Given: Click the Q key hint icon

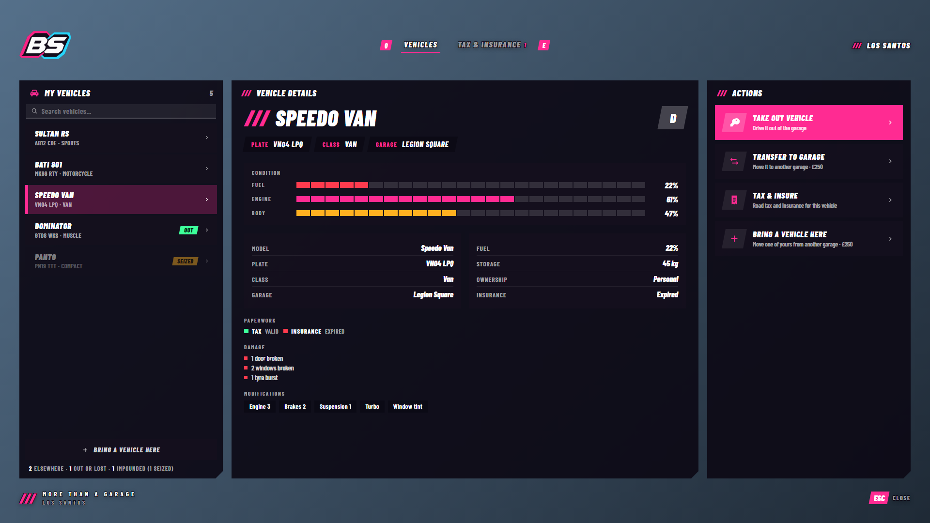Looking at the screenshot, I should tap(386, 46).
